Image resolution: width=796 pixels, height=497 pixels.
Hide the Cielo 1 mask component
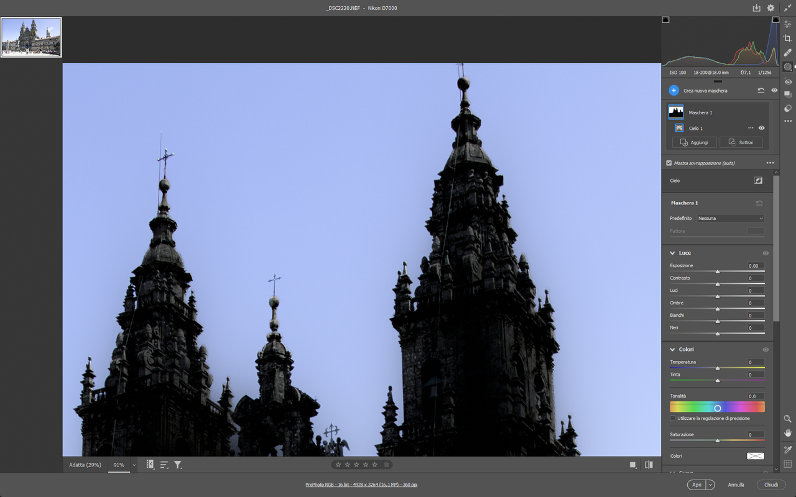(761, 128)
